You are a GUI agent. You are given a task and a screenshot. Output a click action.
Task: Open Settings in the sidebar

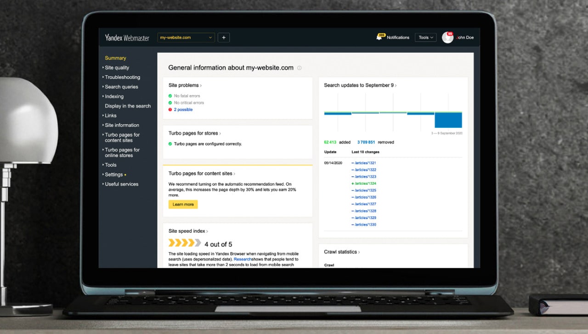[113, 175]
